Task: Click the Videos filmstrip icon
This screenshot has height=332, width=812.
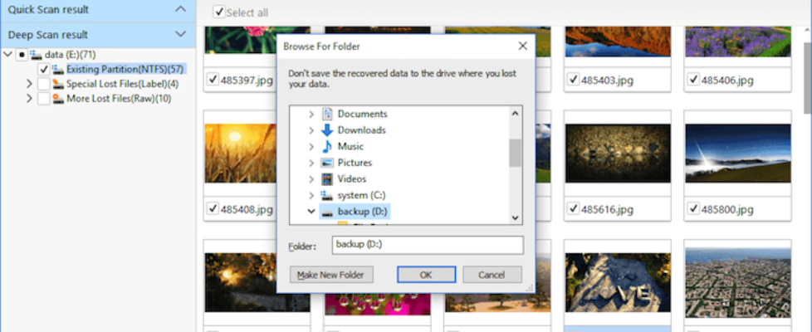Action: 326,178
